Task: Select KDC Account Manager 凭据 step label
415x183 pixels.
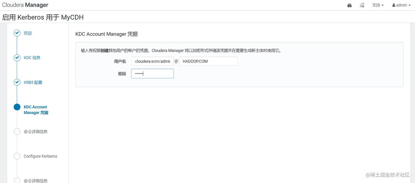Action: (36, 110)
